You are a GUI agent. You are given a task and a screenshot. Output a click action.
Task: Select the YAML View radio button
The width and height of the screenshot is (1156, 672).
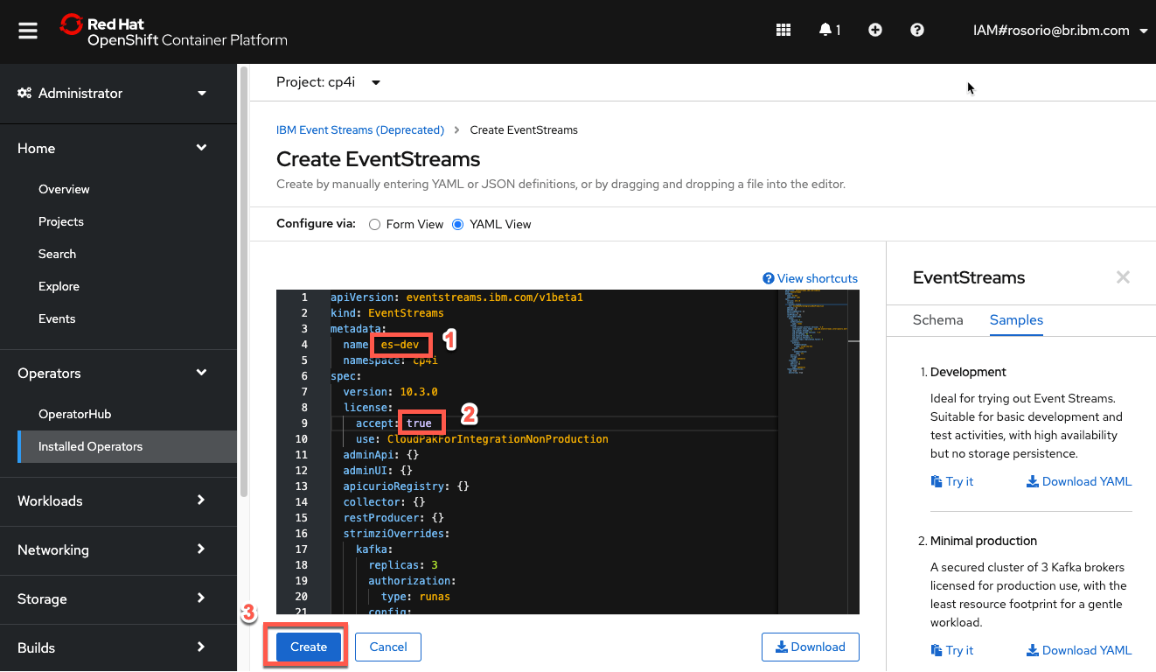point(457,224)
